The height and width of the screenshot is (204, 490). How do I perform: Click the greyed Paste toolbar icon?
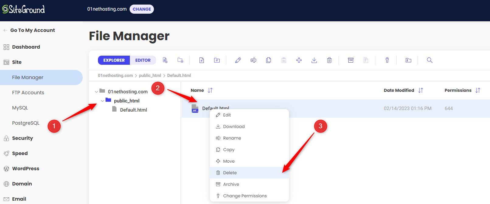[284, 60]
